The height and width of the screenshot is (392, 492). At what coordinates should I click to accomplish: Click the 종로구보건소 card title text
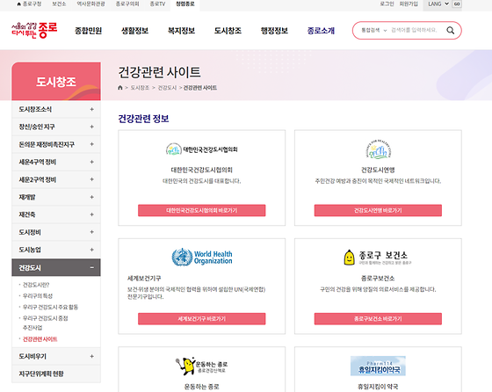[378, 278]
